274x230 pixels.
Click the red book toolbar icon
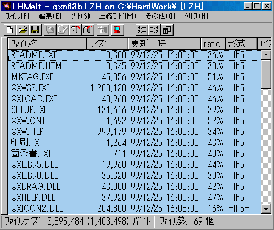[118, 30]
